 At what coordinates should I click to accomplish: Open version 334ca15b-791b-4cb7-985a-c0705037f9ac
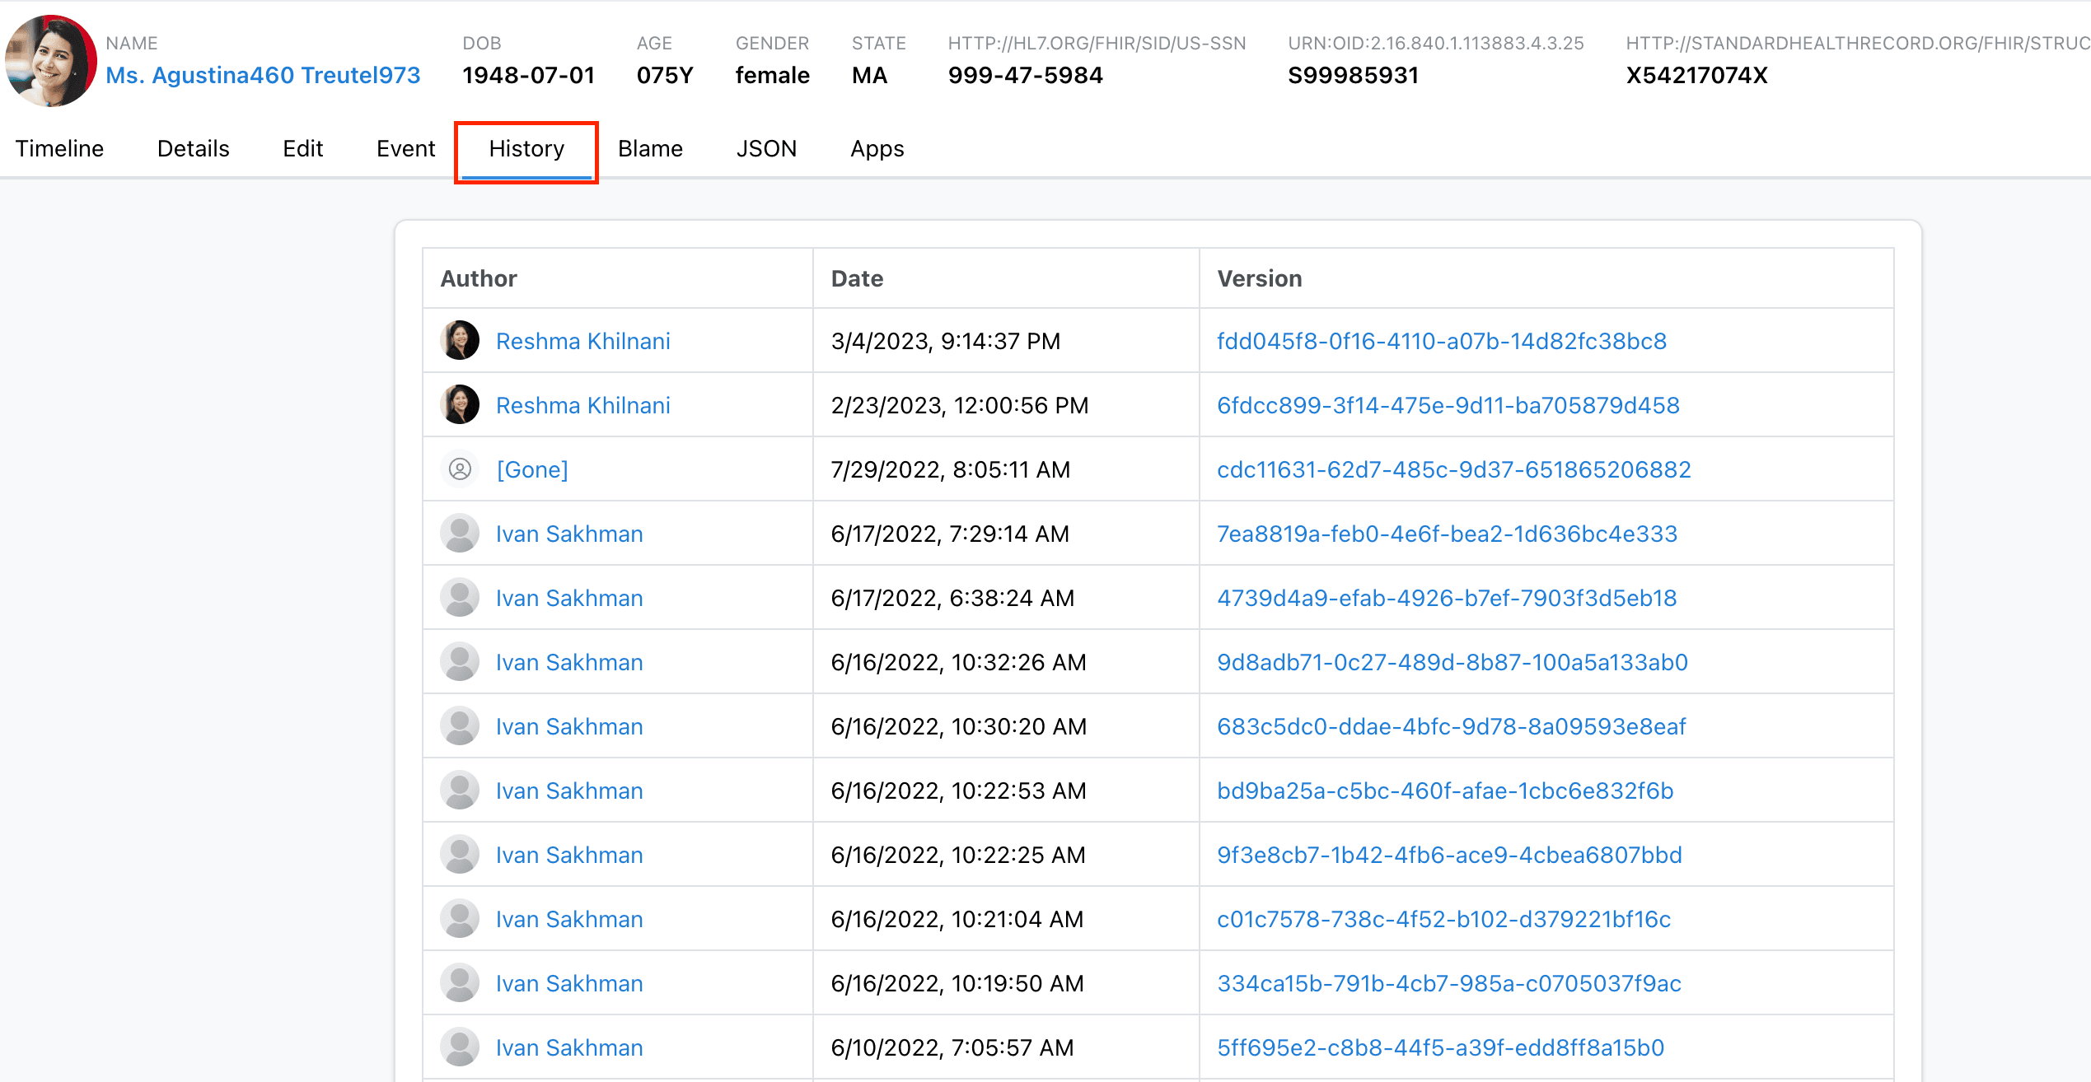1448,983
